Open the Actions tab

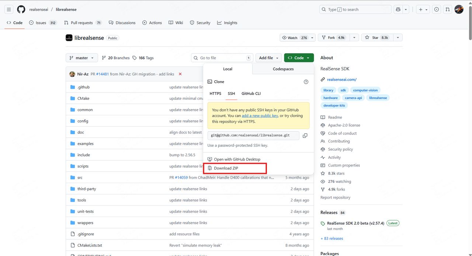152,23
